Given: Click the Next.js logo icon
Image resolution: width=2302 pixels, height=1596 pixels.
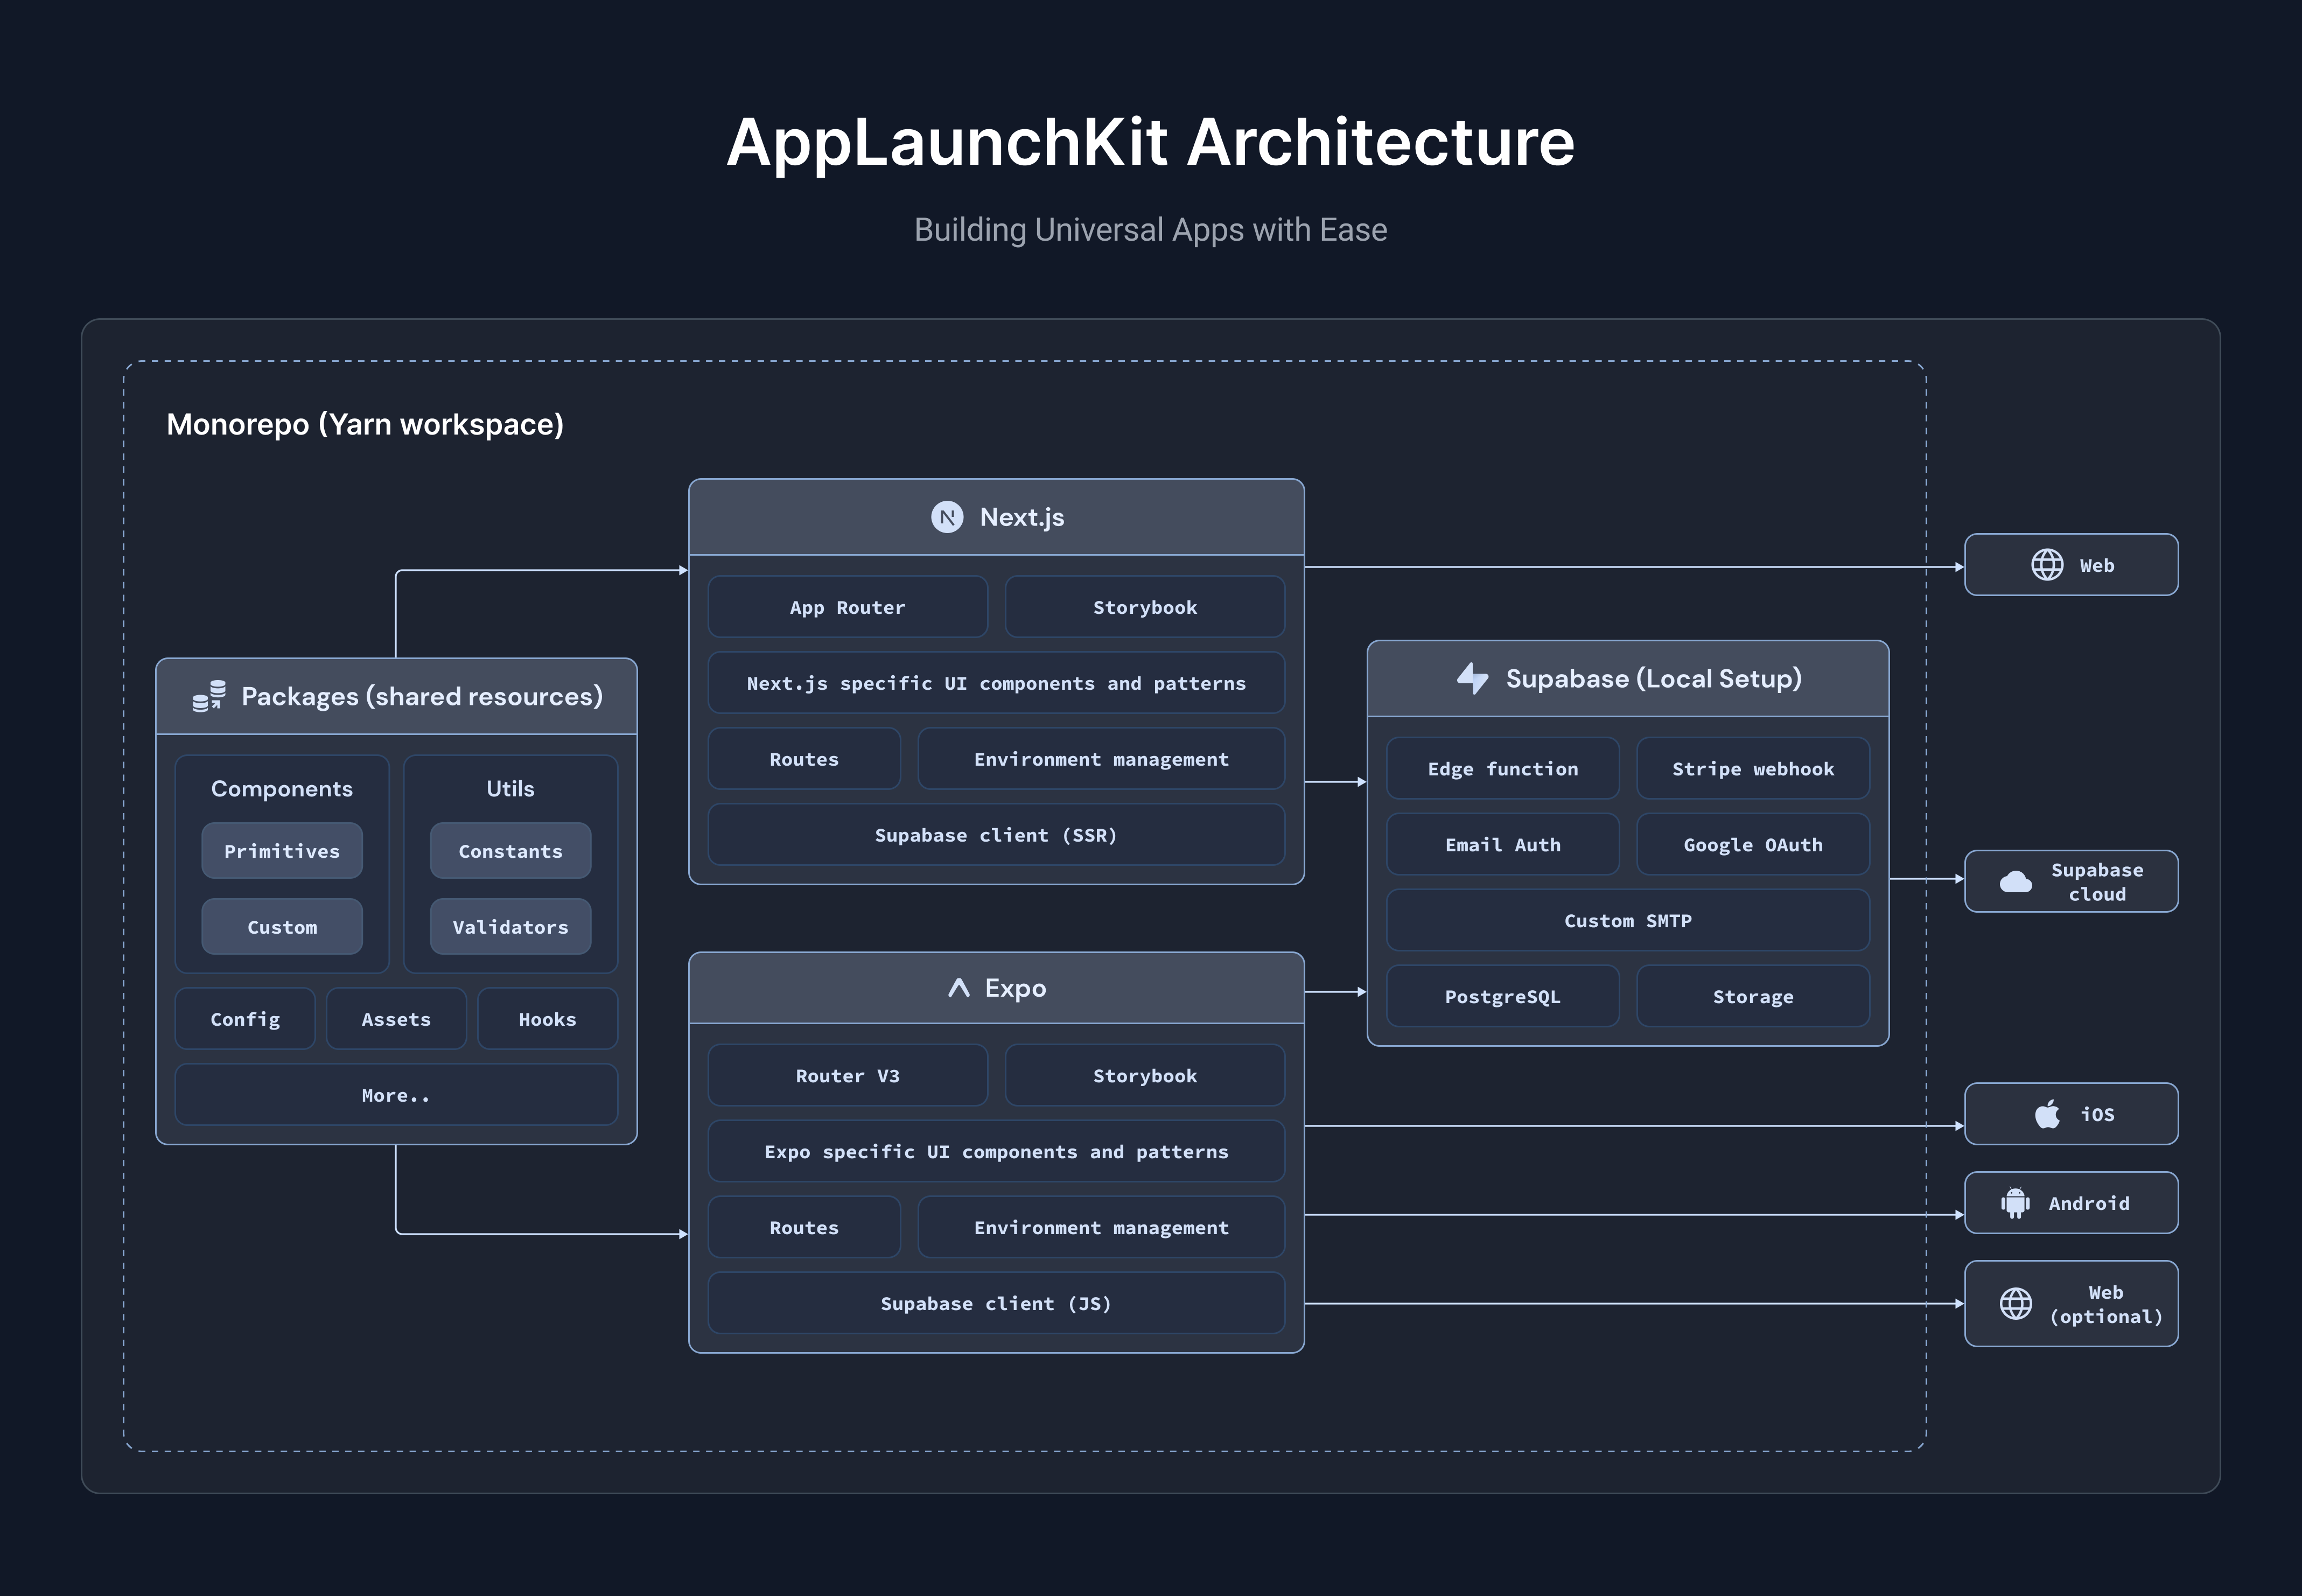Looking at the screenshot, I should pyautogui.click(x=947, y=517).
